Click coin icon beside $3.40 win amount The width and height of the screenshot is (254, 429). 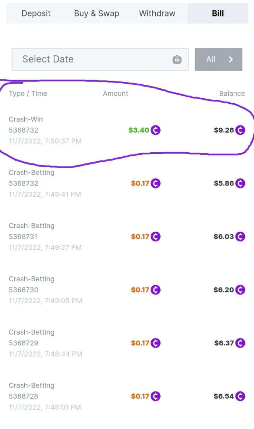click(156, 130)
